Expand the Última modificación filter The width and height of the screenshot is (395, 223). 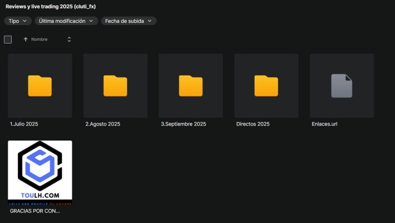point(66,21)
